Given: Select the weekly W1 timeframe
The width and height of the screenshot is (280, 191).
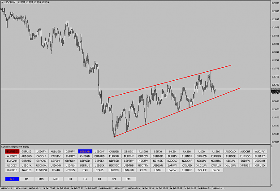Looking at the screenshot, I should point(114,179).
